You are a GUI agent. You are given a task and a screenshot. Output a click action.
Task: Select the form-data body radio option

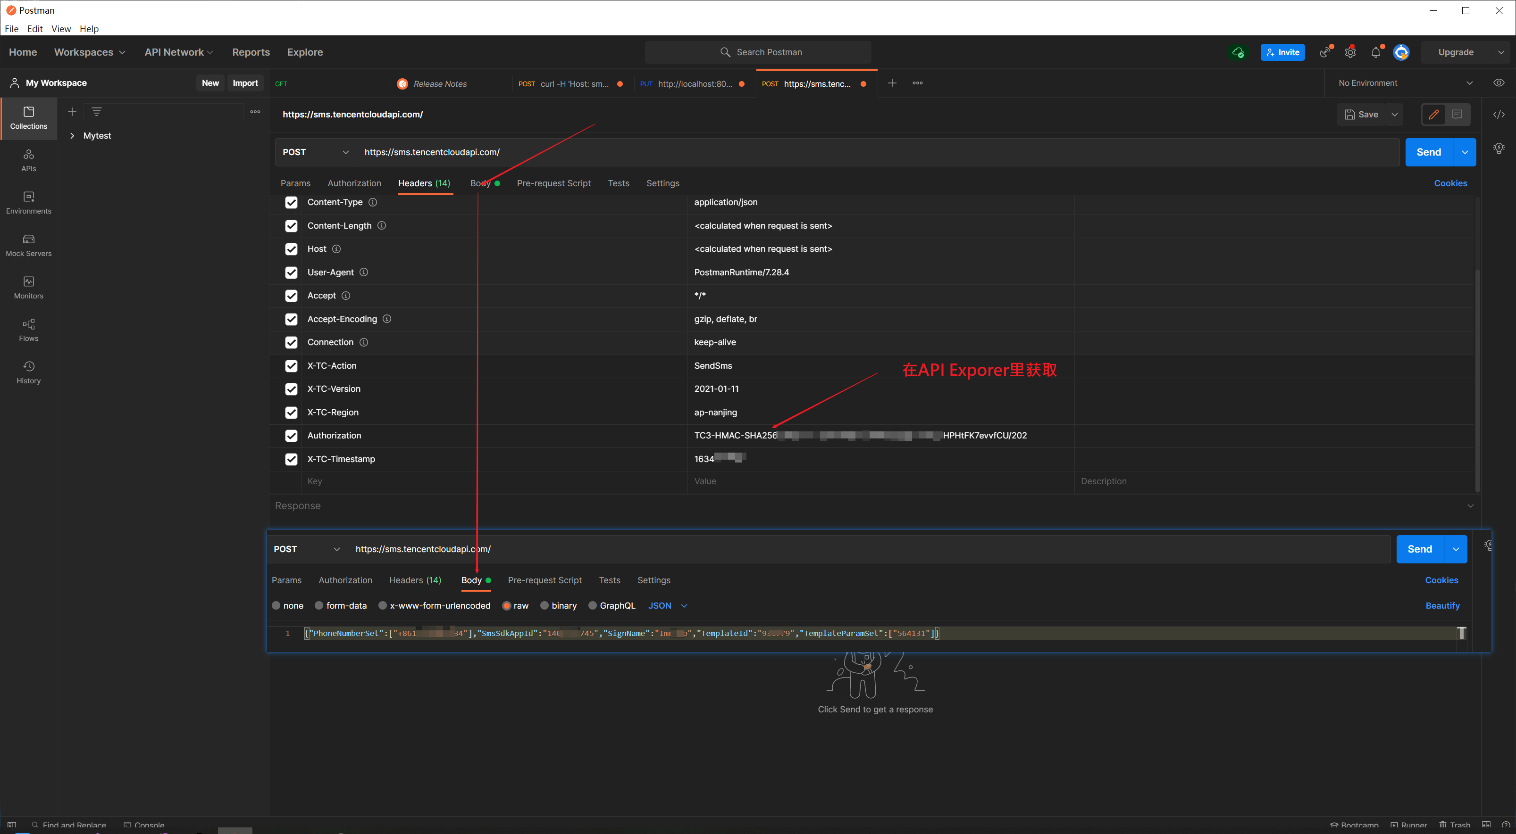(x=318, y=605)
